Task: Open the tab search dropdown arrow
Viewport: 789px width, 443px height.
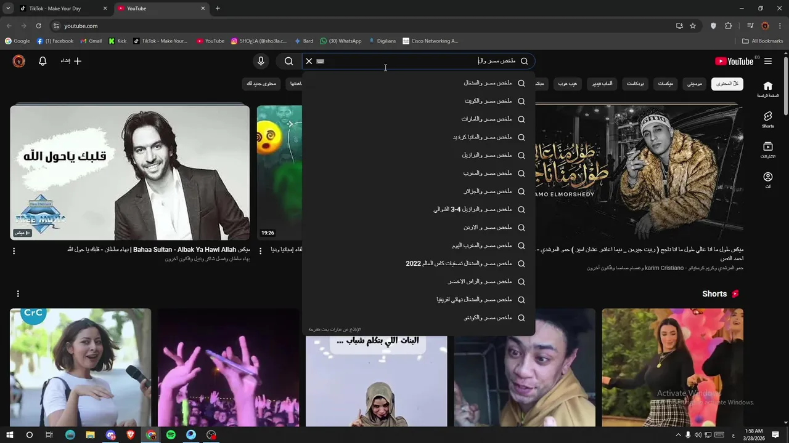Action: tap(8, 9)
